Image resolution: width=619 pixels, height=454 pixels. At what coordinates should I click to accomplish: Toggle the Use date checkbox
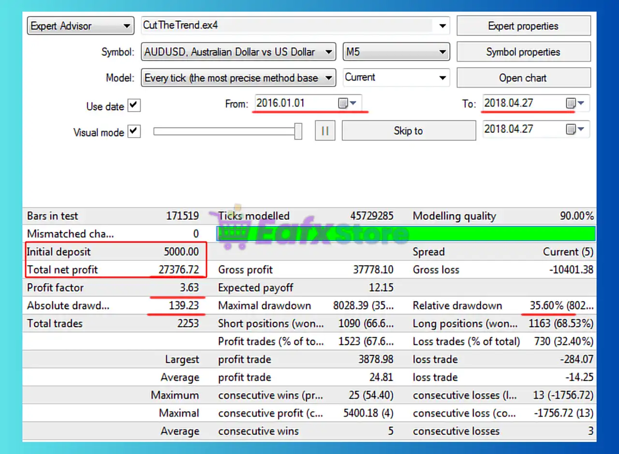coord(134,106)
